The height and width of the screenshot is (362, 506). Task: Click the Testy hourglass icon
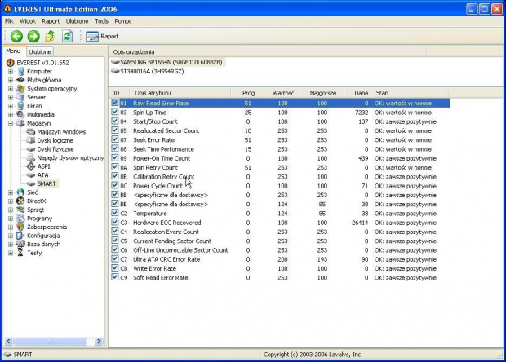click(20, 253)
